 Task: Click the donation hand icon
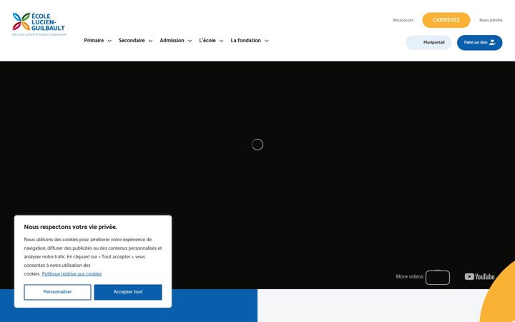tap(492, 42)
